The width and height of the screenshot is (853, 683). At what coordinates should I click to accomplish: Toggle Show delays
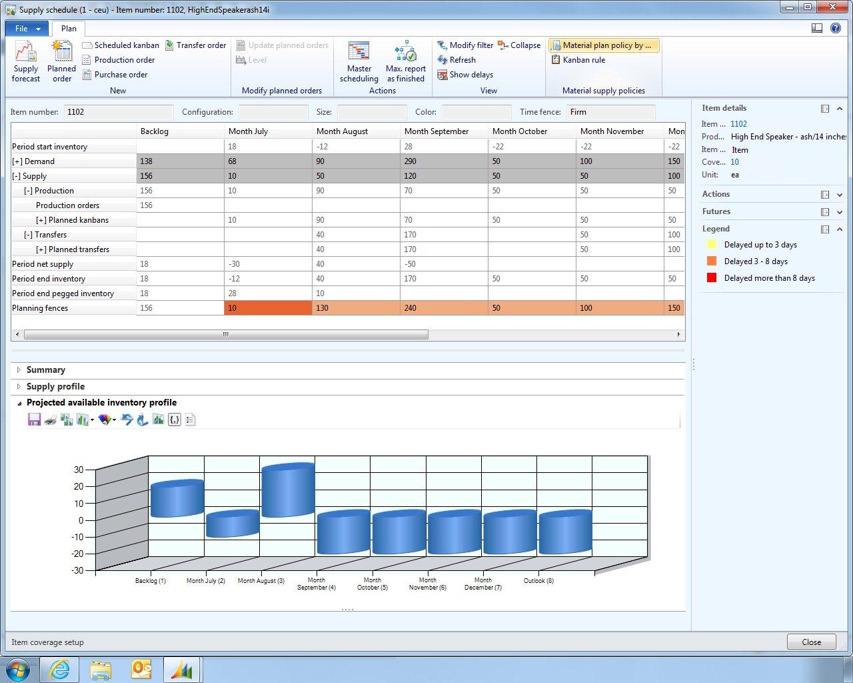coord(465,75)
